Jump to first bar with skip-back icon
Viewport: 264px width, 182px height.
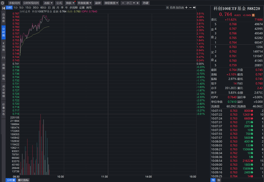click(3, 8)
